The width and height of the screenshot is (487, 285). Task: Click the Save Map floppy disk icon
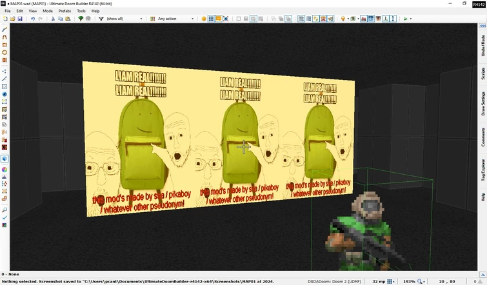(20, 19)
